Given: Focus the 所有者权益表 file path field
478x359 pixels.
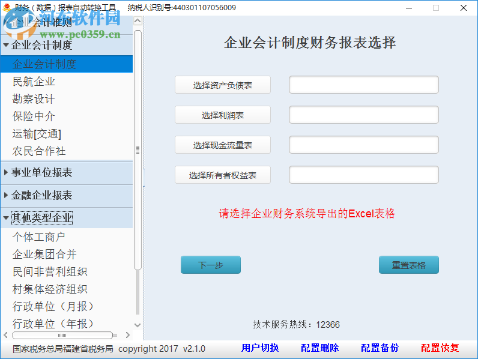Looking at the screenshot, I should pyautogui.click(x=364, y=175).
